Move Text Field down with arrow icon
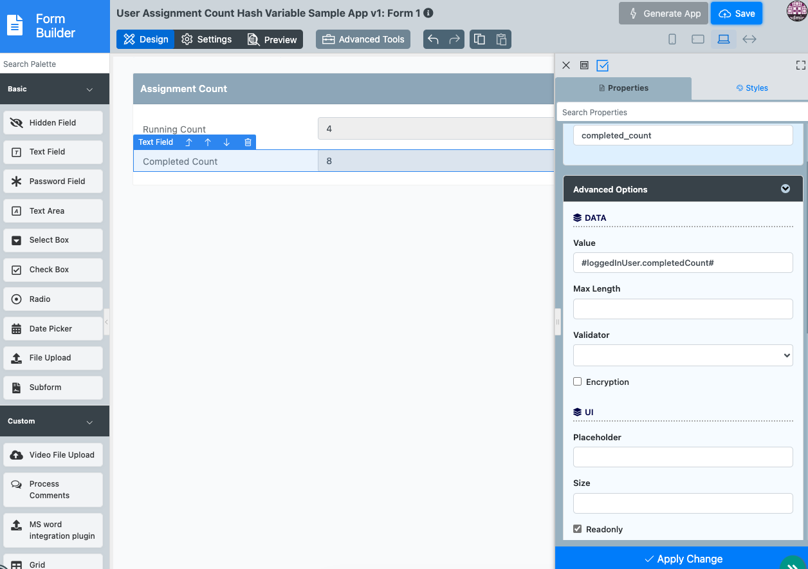The width and height of the screenshot is (808, 569). point(226,142)
